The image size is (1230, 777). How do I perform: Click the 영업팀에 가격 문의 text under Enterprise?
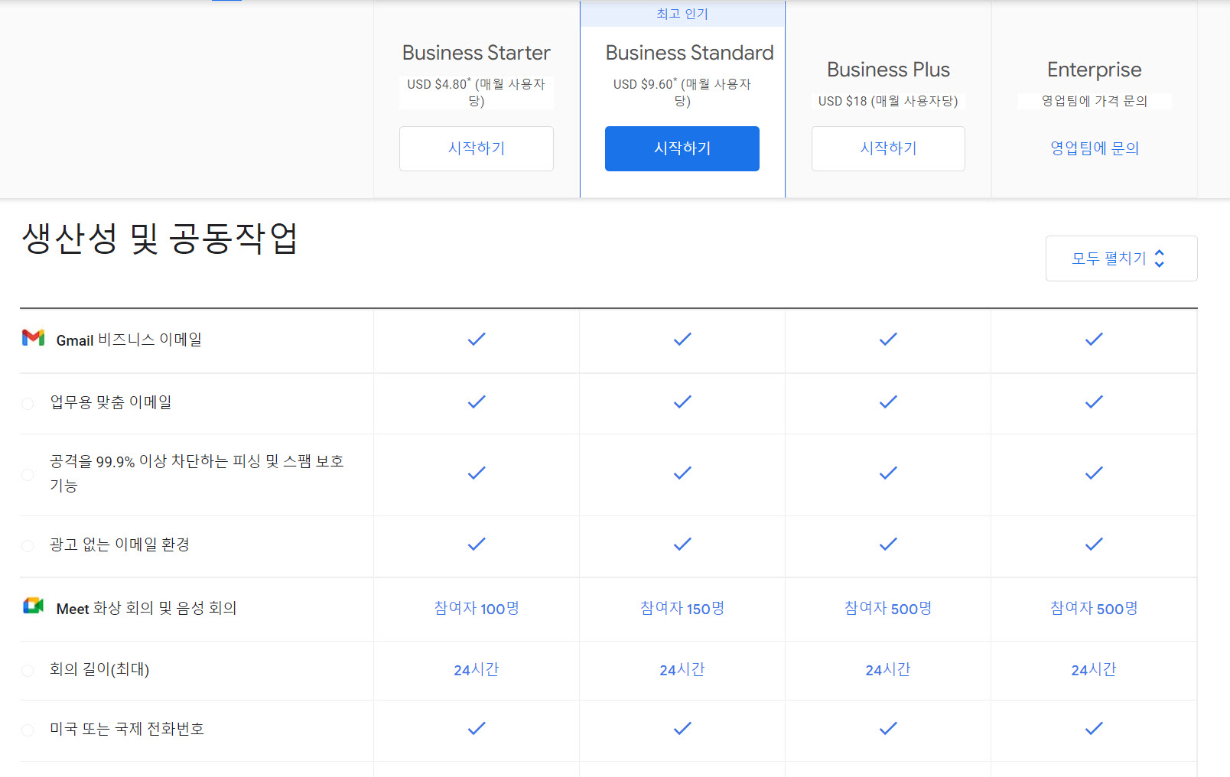click(1095, 101)
